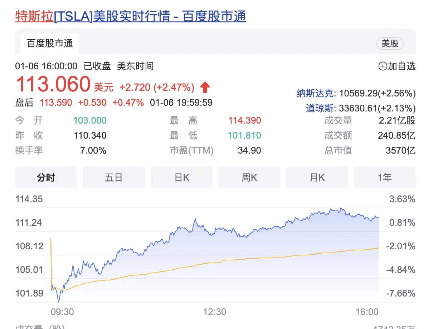
Task: Click the 盘后 after-hours price 113.590
Action: pos(56,103)
